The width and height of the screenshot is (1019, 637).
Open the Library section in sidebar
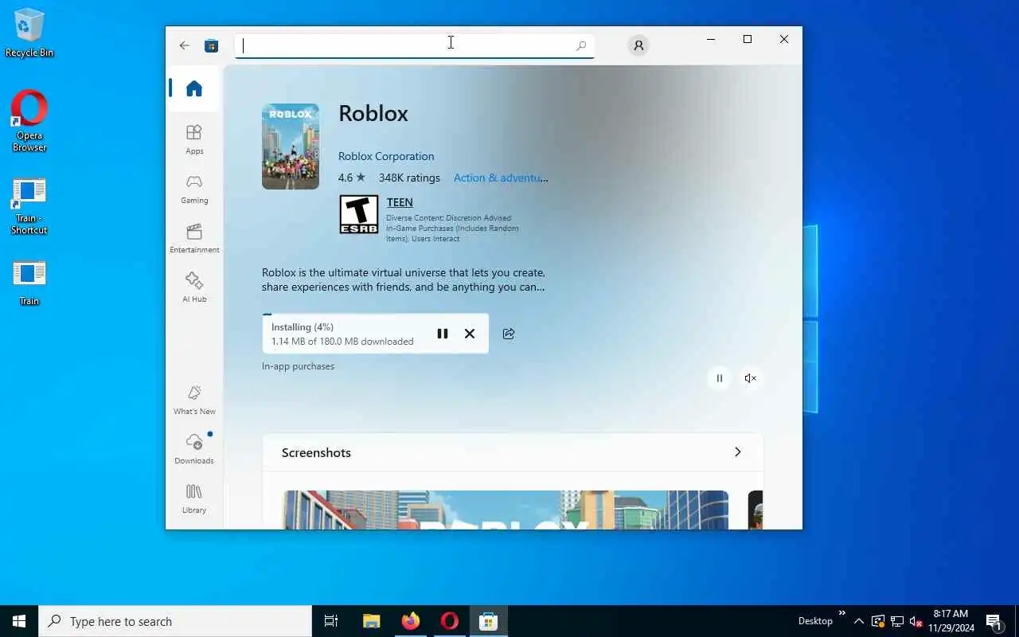[x=194, y=498]
